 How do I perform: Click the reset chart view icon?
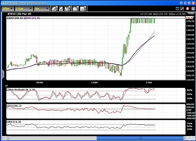coord(4,138)
